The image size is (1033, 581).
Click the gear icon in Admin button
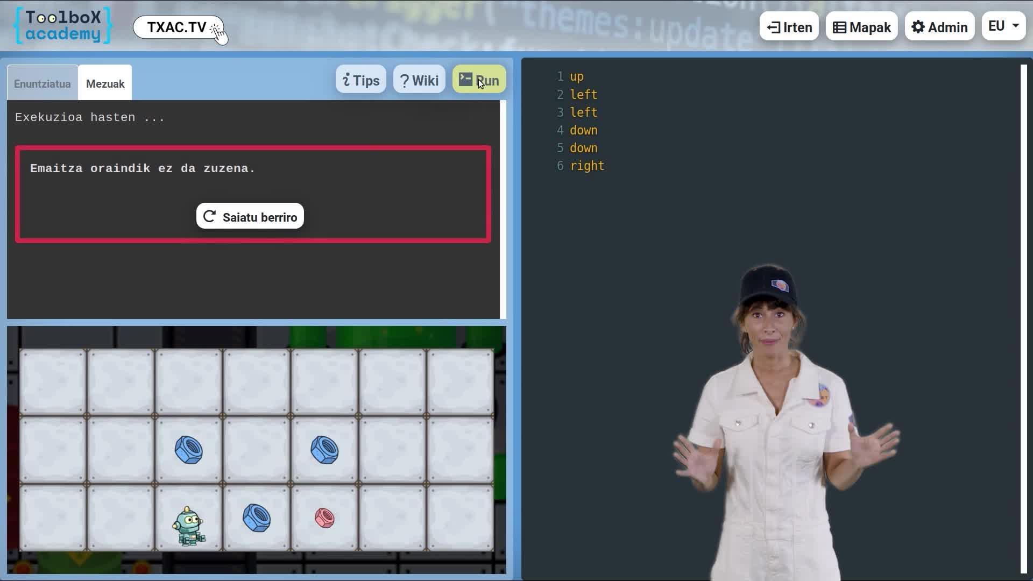(x=918, y=27)
